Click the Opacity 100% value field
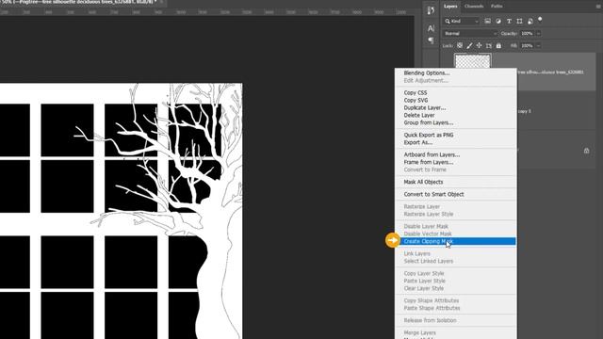 pos(527,34)
